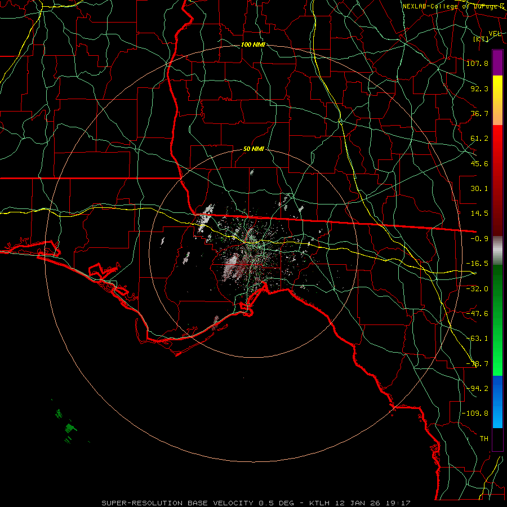Select the 76.7 velocity scale value

(479, 113)
